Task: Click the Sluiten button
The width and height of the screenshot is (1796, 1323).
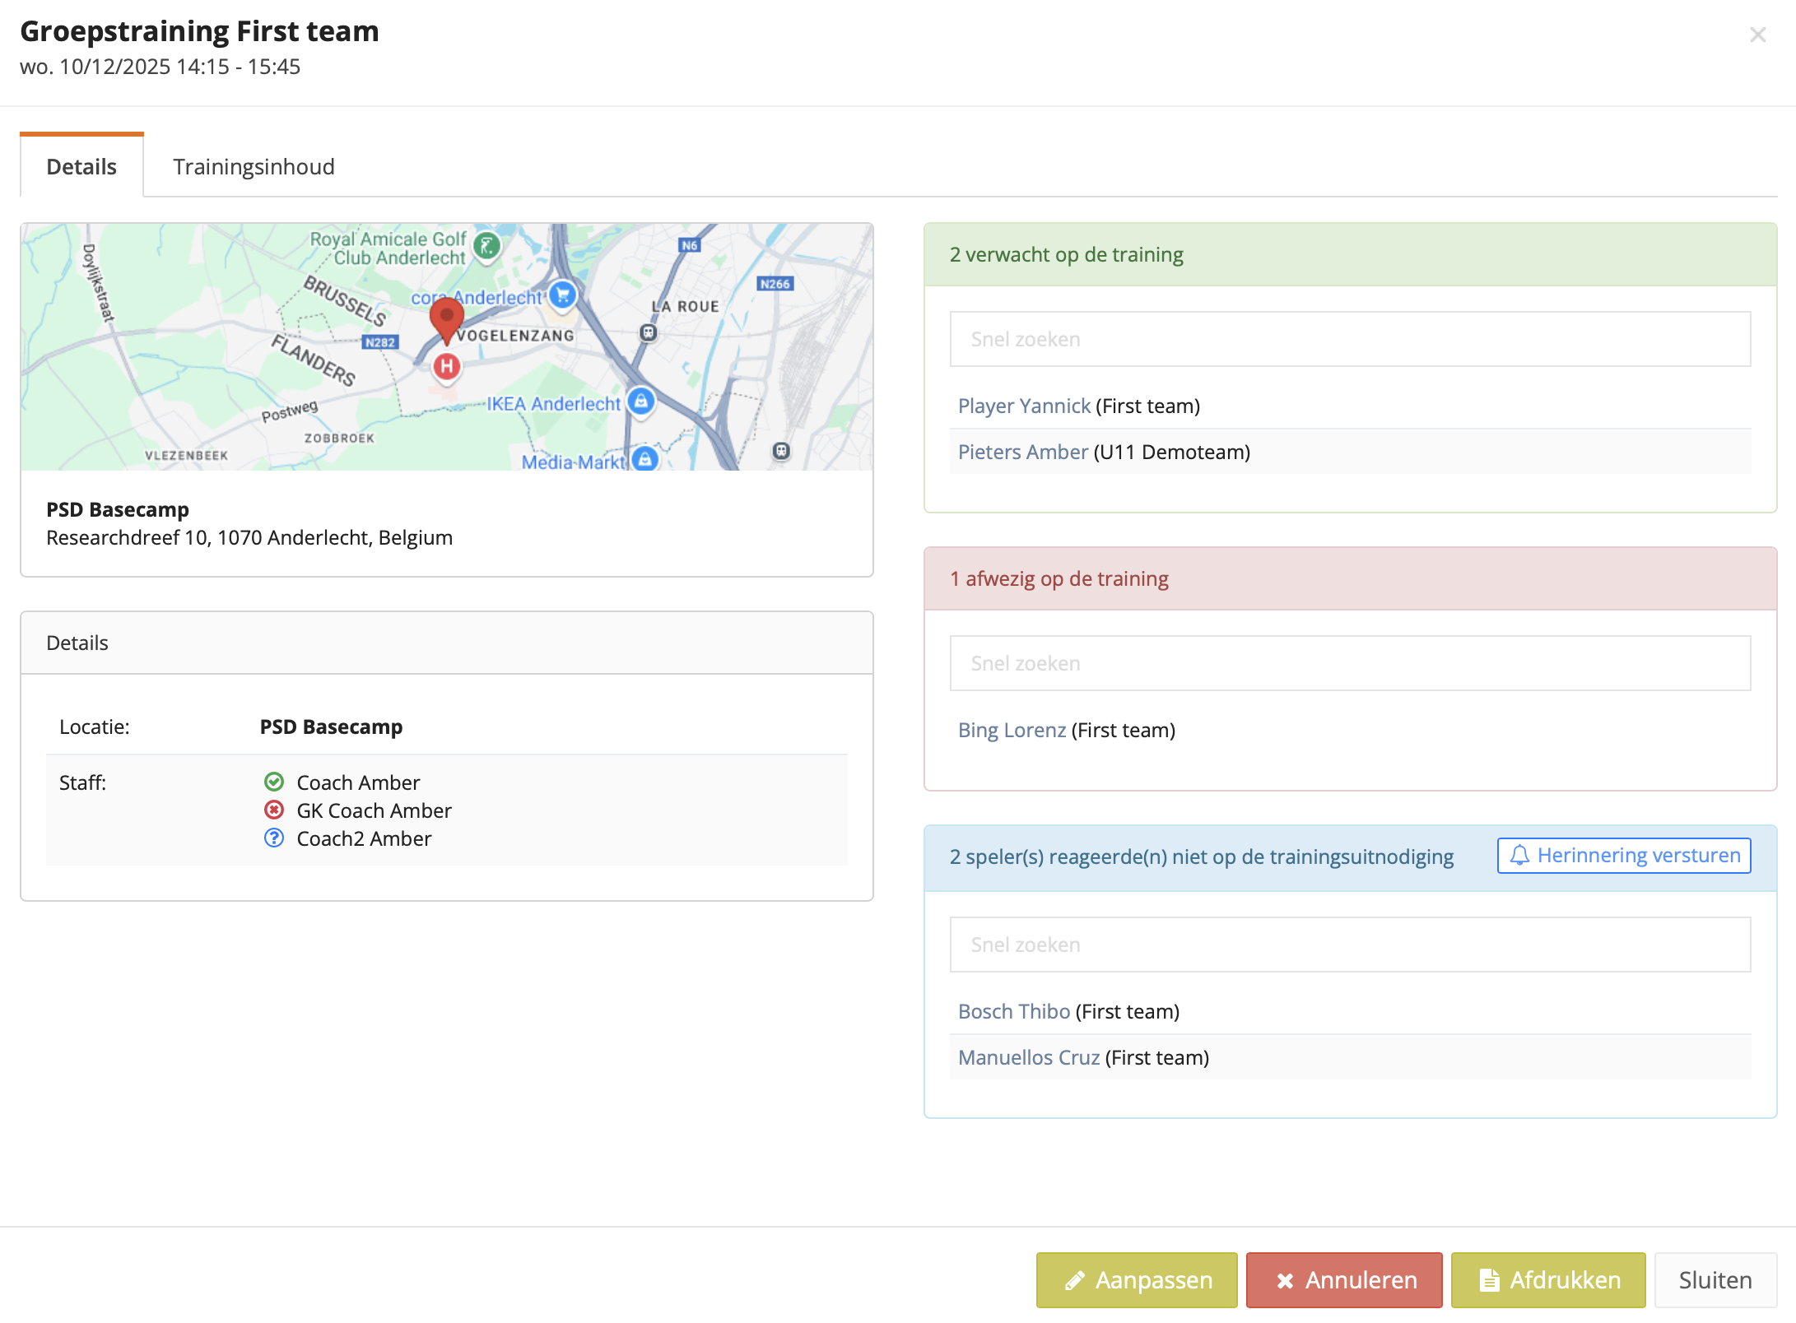Action: point(1715,1280)
